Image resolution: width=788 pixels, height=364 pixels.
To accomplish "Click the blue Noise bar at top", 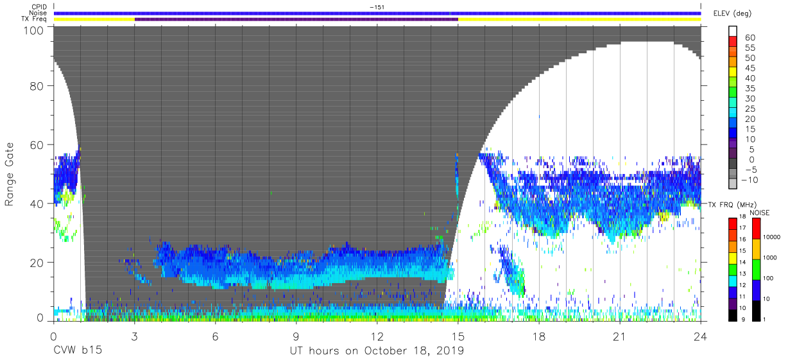I will tap(377, 13).
